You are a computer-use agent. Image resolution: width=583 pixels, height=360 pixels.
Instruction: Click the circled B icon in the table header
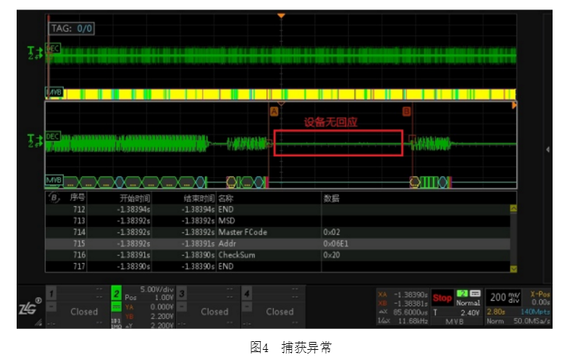(54, 198)
